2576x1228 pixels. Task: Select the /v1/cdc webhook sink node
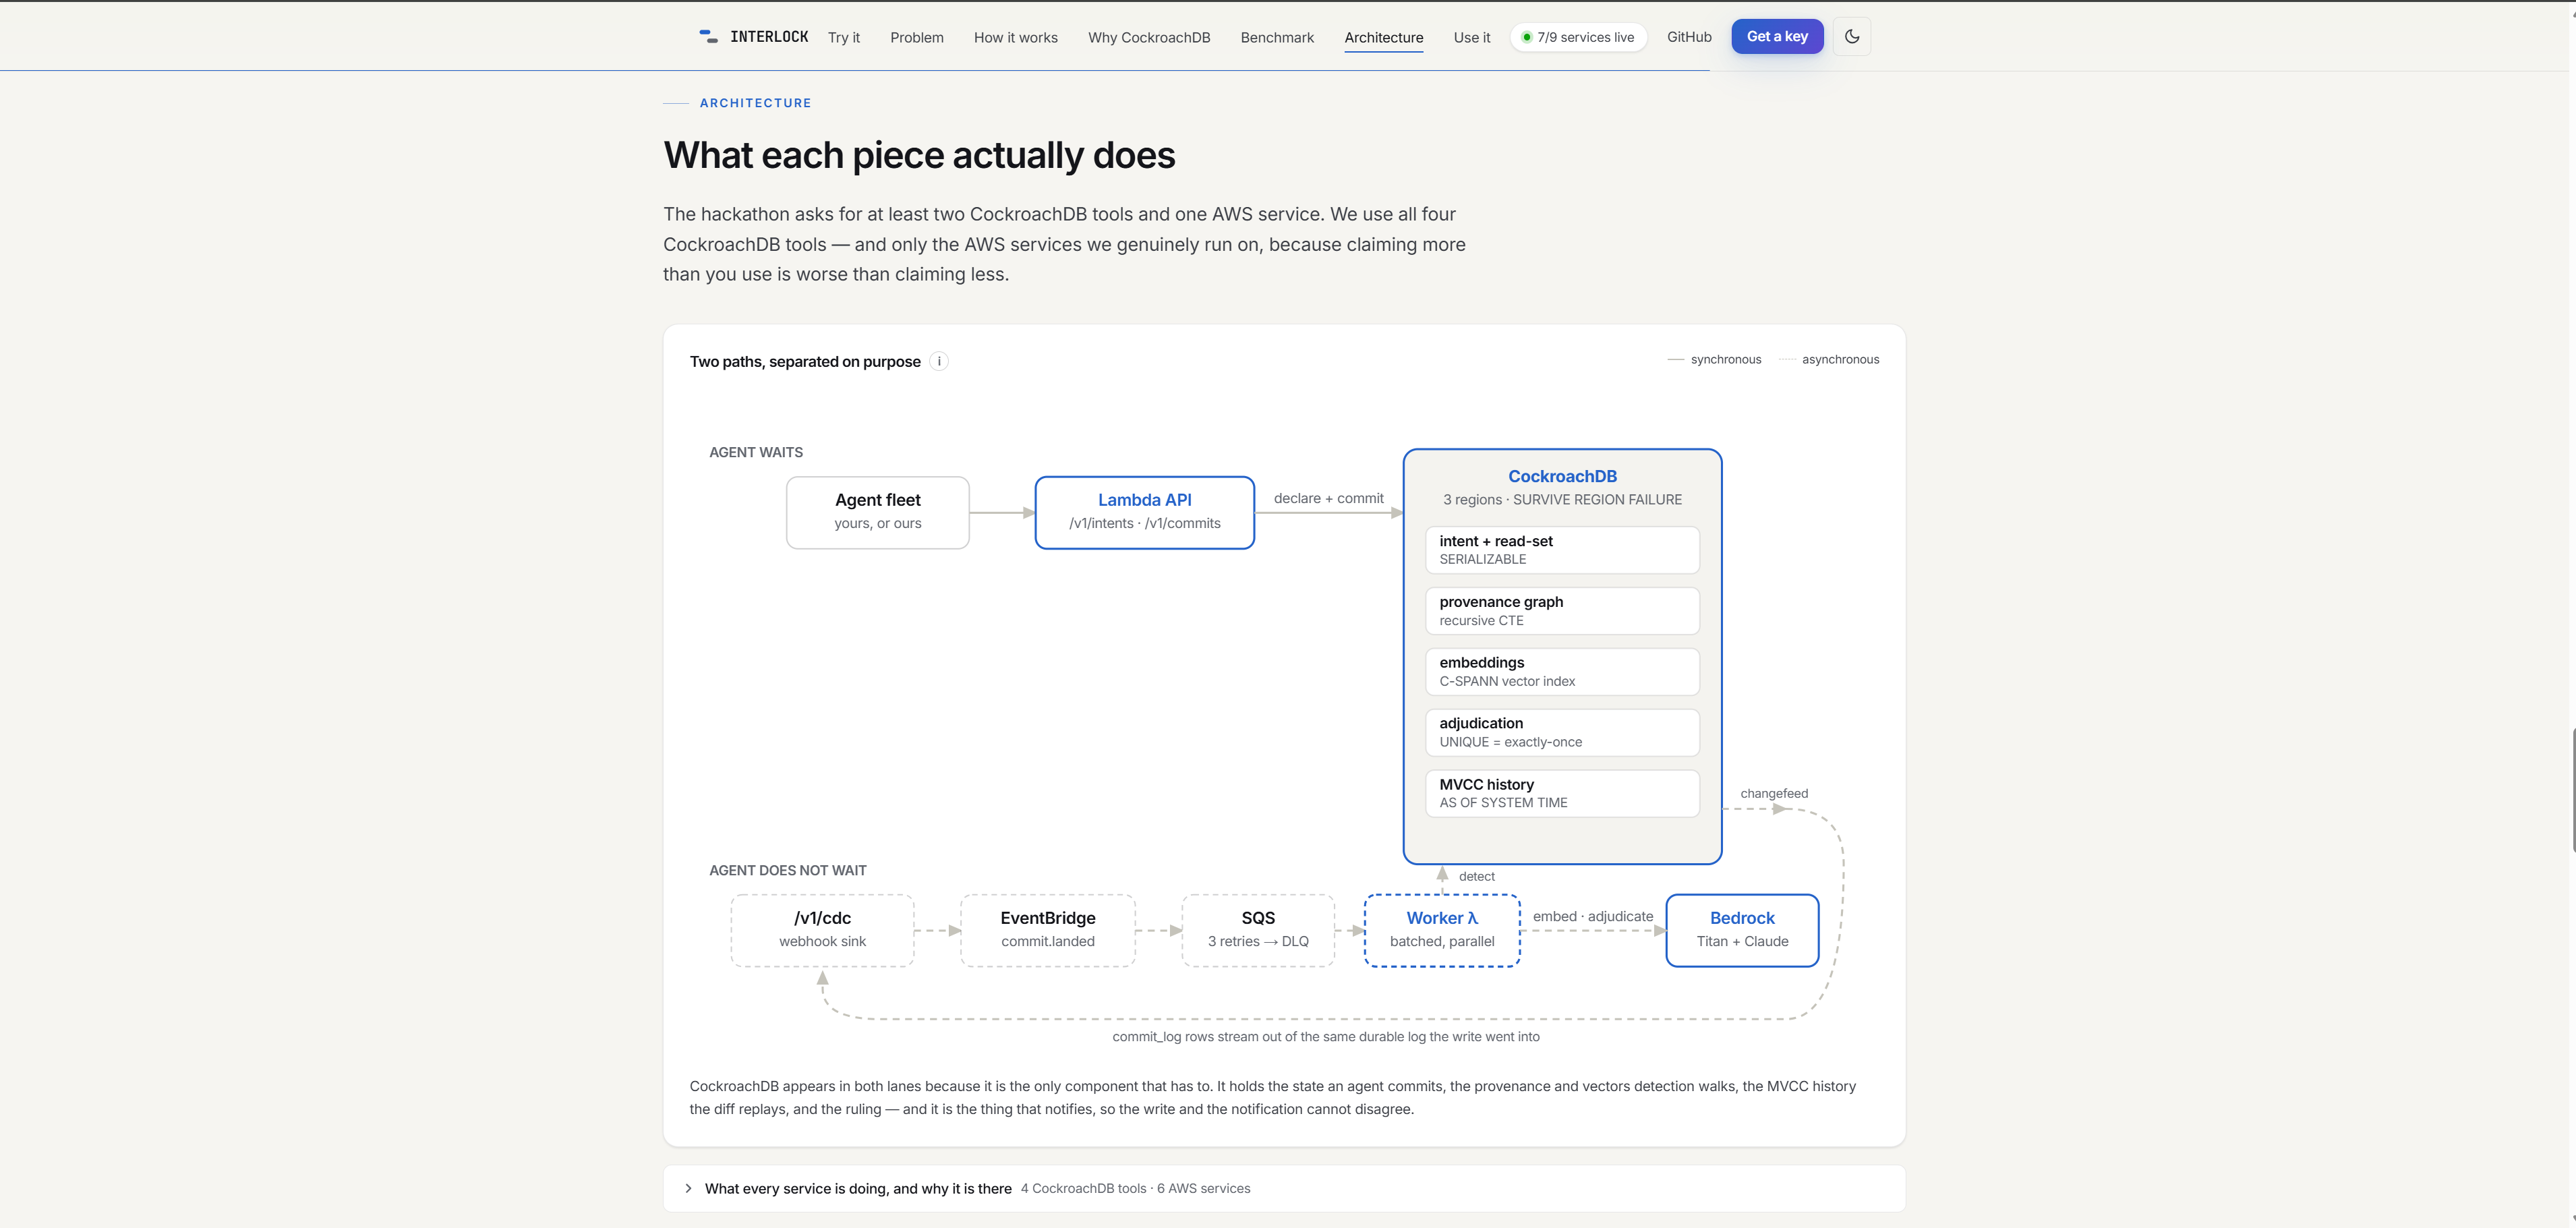(823, 931)
